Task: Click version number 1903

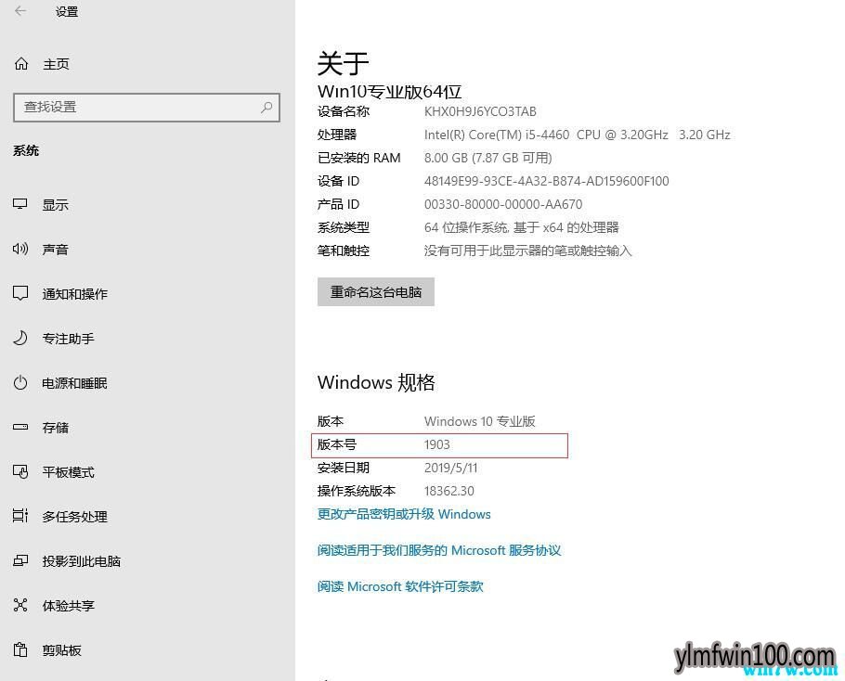Action: 437,444
